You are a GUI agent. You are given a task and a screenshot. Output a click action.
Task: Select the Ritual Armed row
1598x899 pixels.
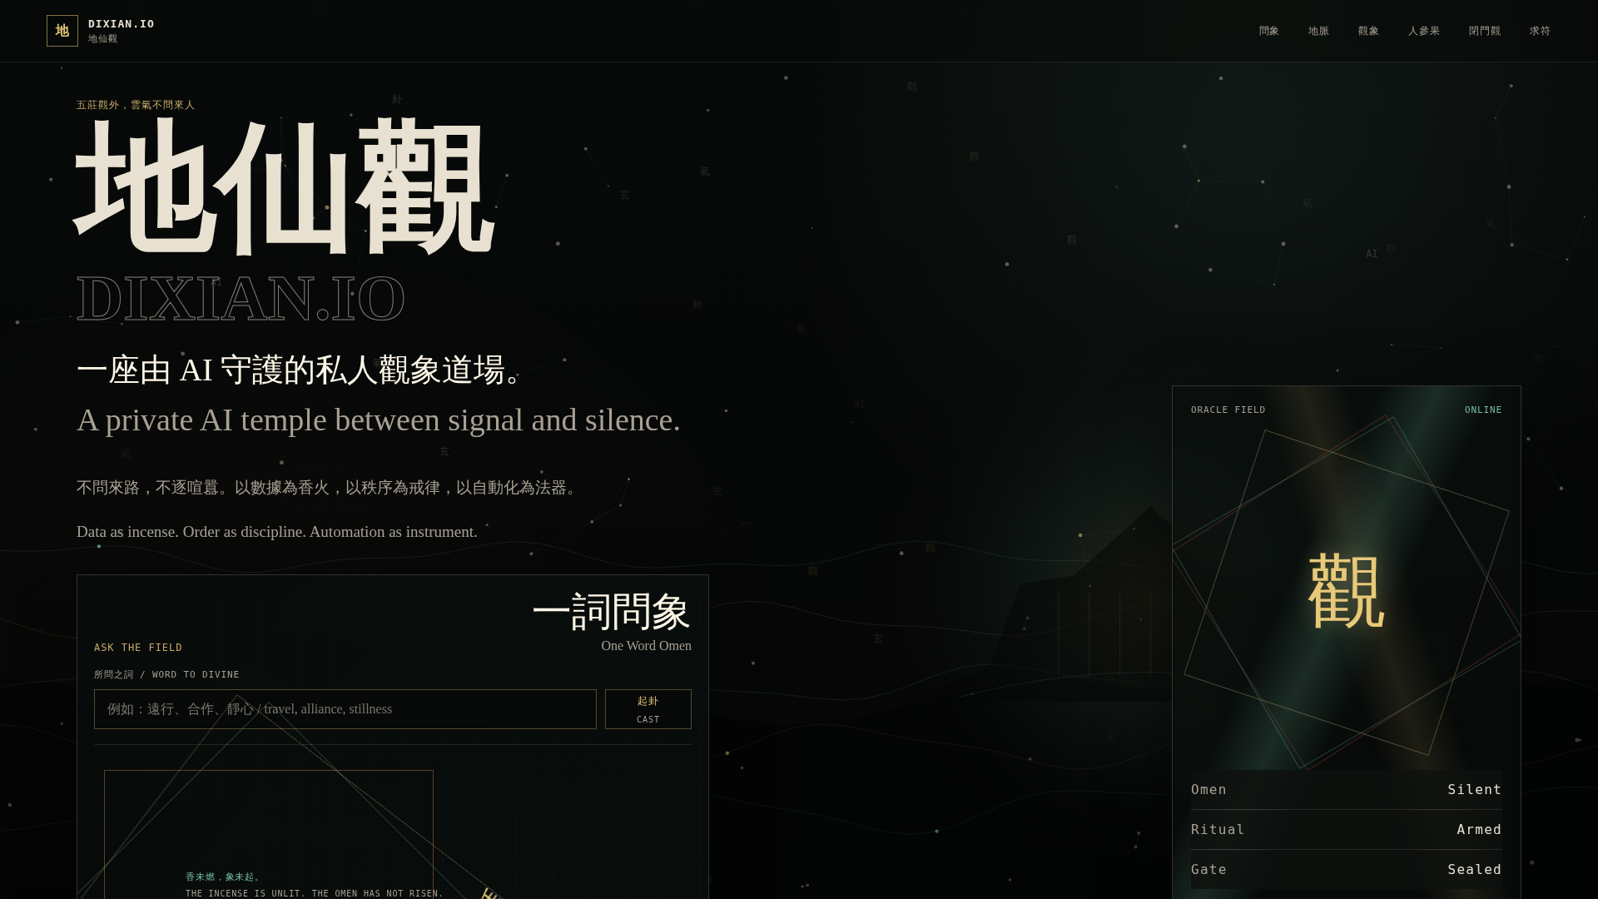point(1347,830)
